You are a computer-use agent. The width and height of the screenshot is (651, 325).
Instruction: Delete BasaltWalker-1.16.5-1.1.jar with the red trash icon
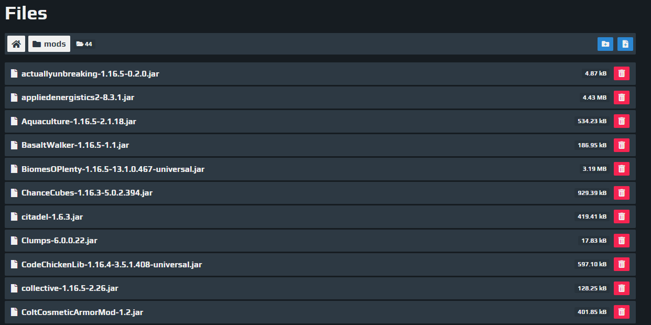click(622, 145)
